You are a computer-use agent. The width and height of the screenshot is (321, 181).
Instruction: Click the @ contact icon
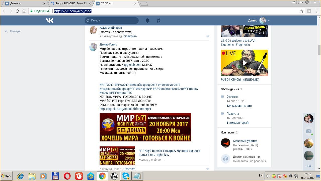225,159
